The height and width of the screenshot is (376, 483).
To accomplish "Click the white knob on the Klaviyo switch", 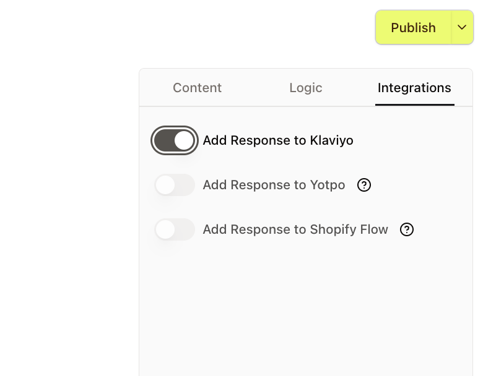I will point(184,140).
